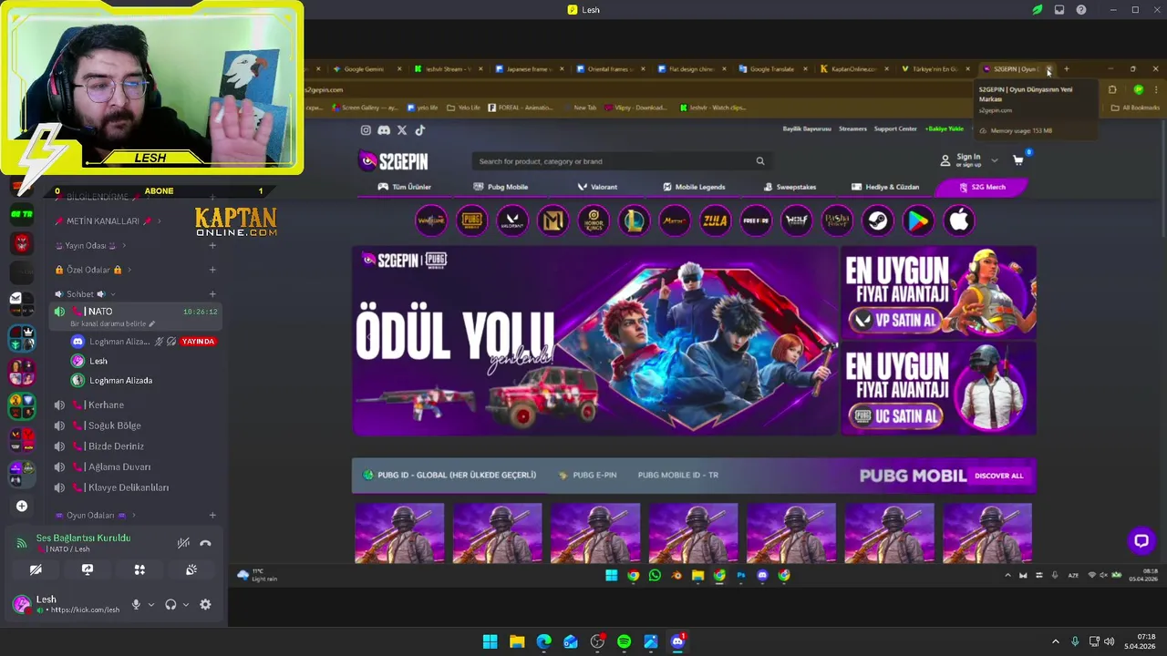Select the Free Fire round icon
Screen dimensions: 1167x656
click(756, 220)
